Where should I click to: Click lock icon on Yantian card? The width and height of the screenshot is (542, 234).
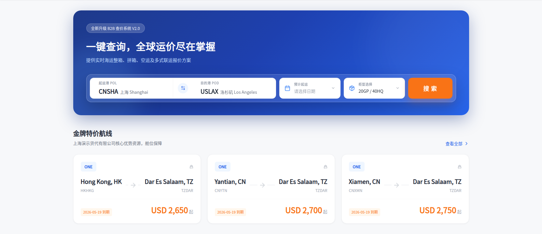326,167
